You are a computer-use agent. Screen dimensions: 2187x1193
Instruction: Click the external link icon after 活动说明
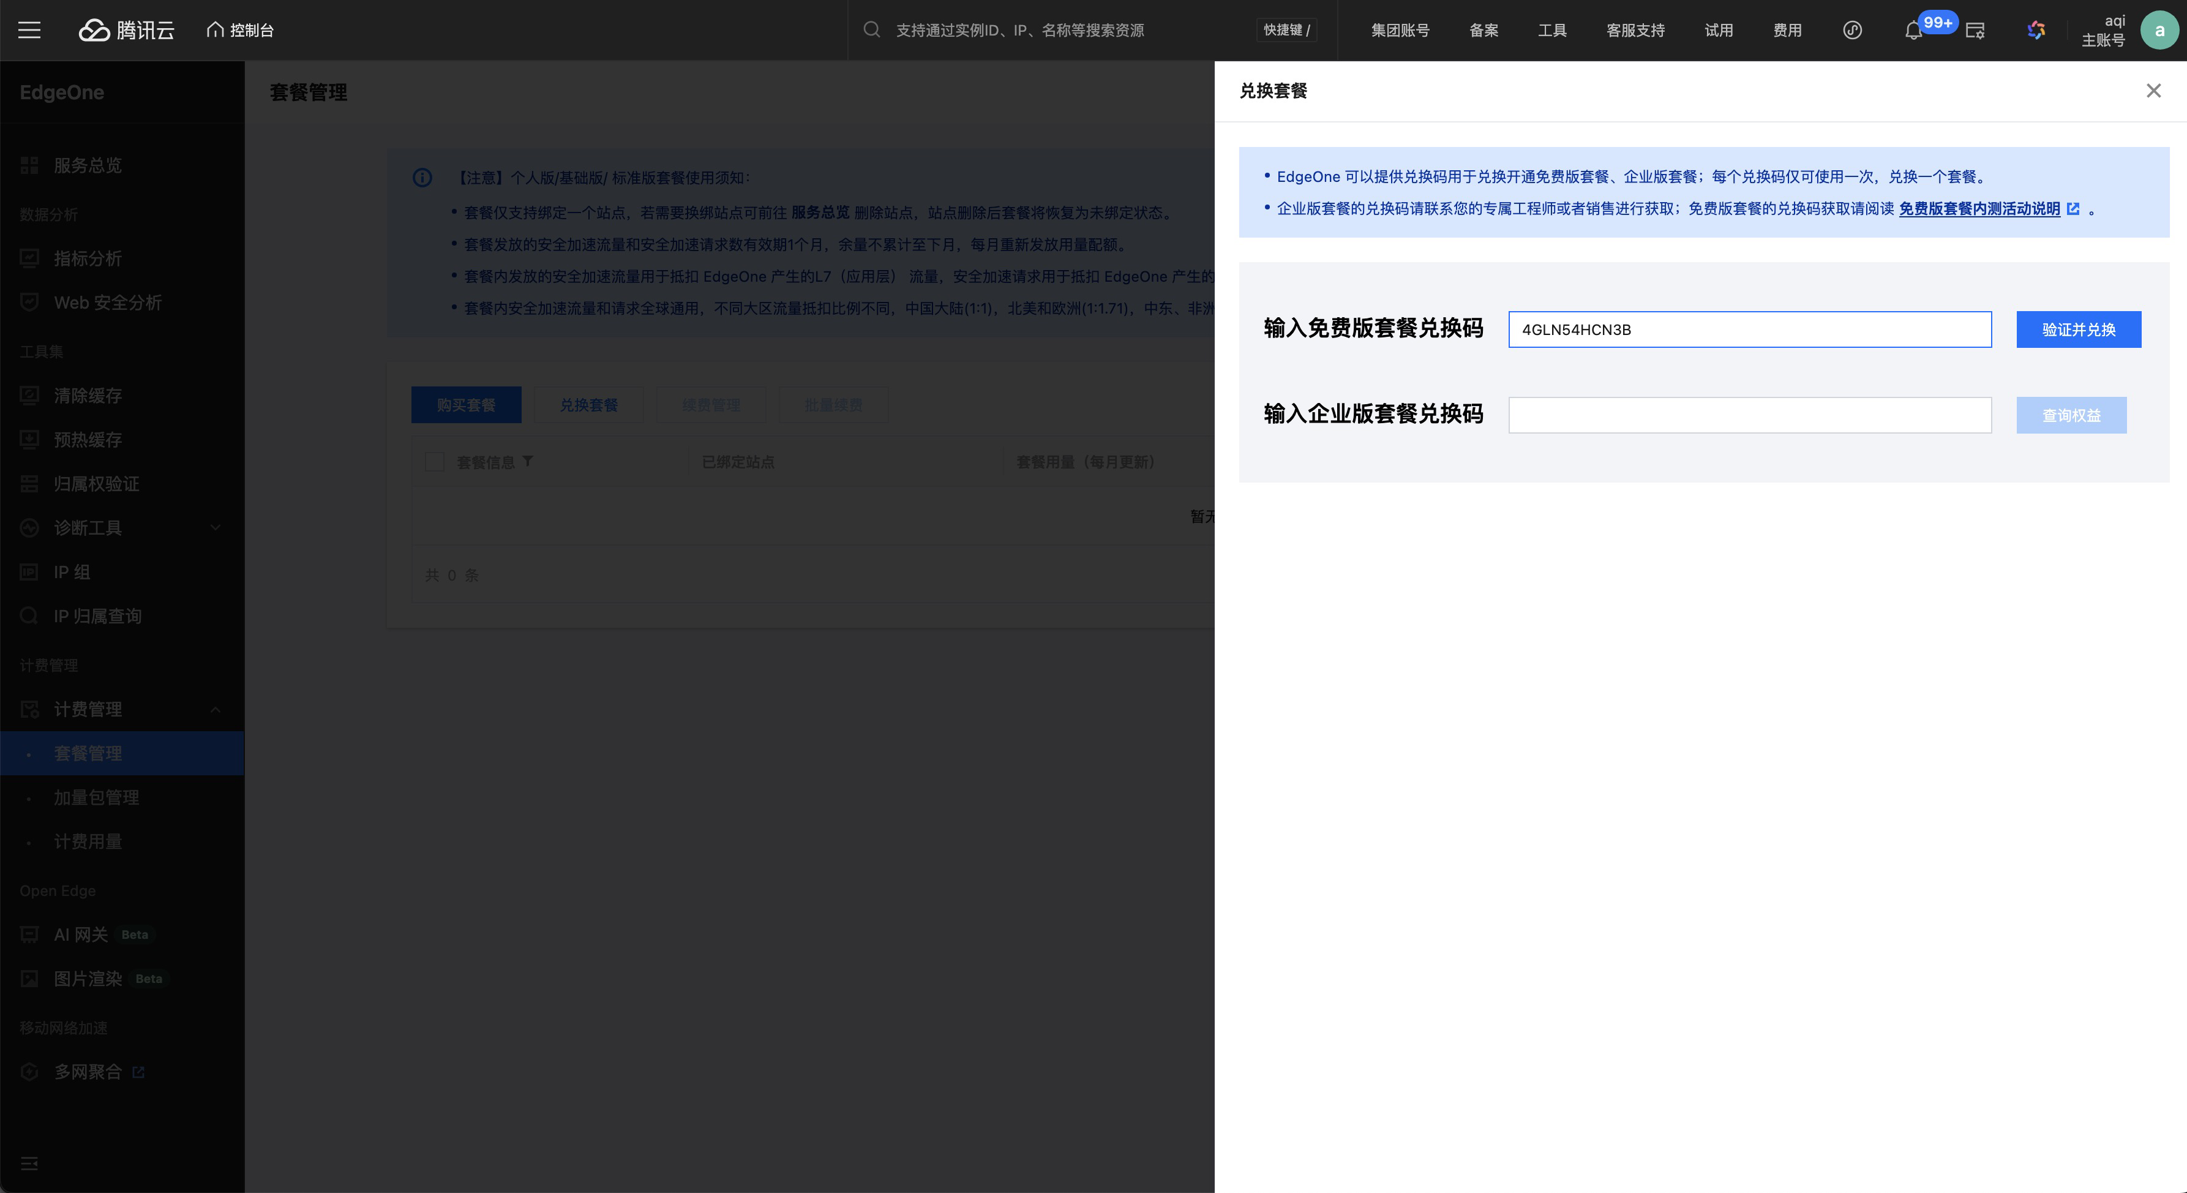(x=2073, y=208)
